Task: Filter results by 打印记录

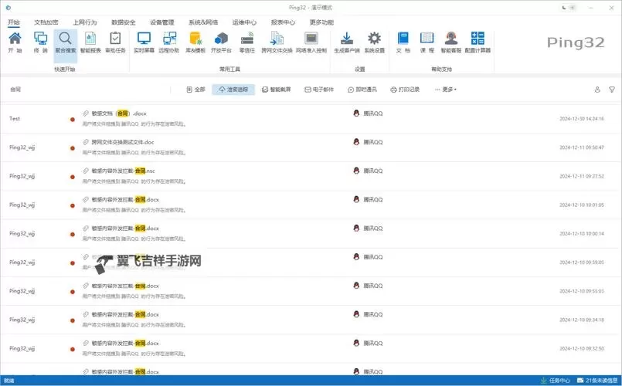Action: (405, 90)
